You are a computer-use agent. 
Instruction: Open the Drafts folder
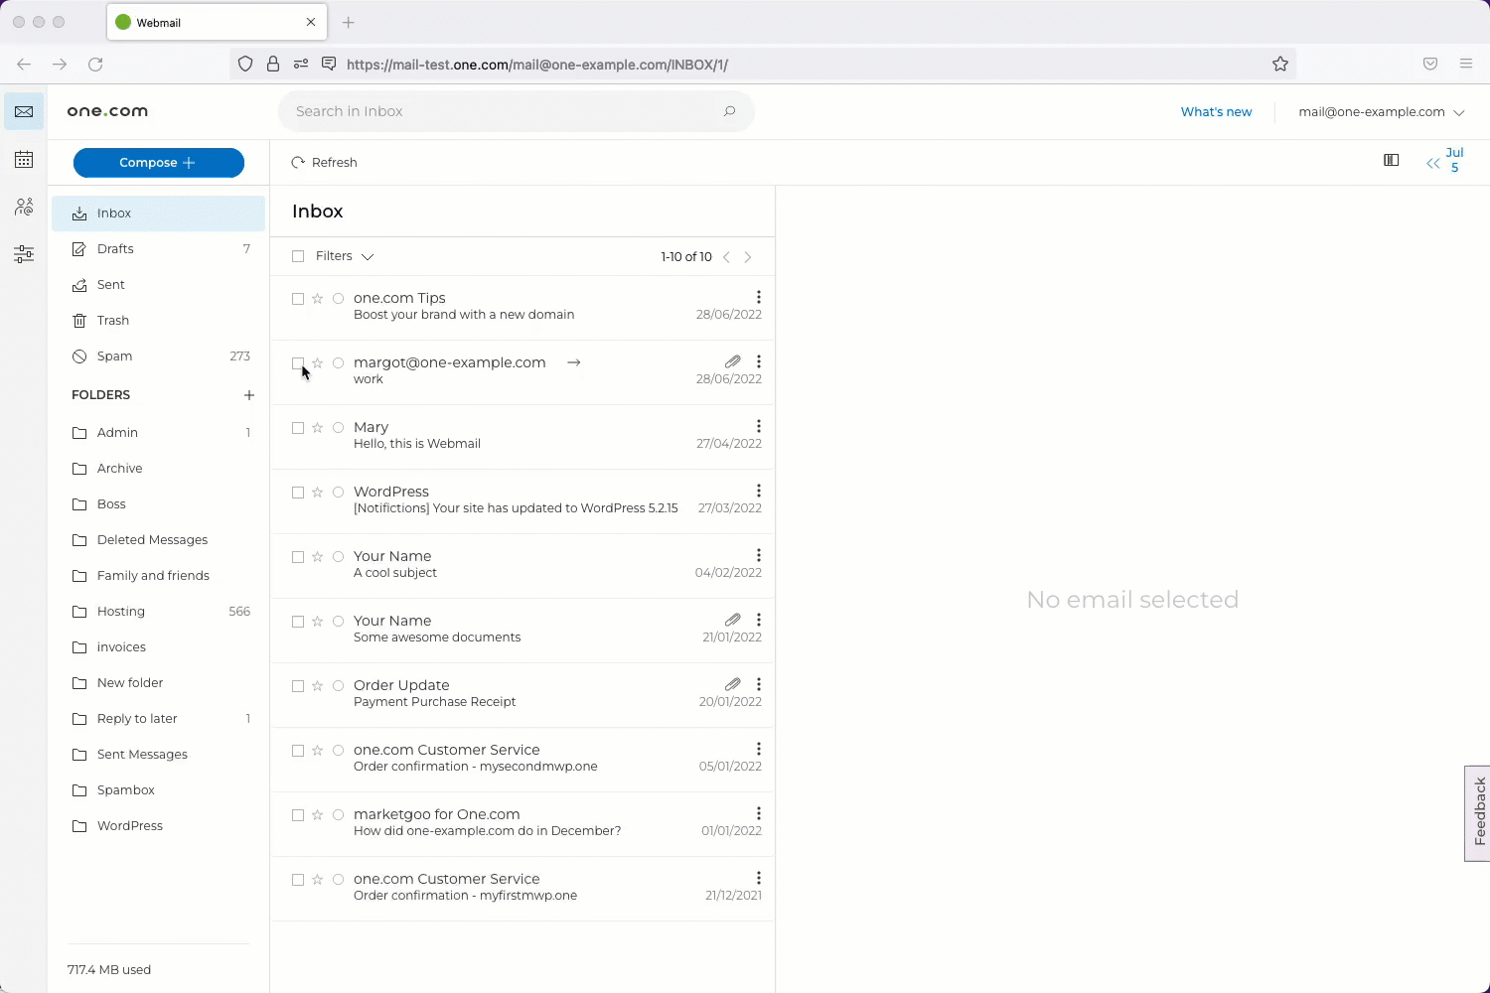115,249
